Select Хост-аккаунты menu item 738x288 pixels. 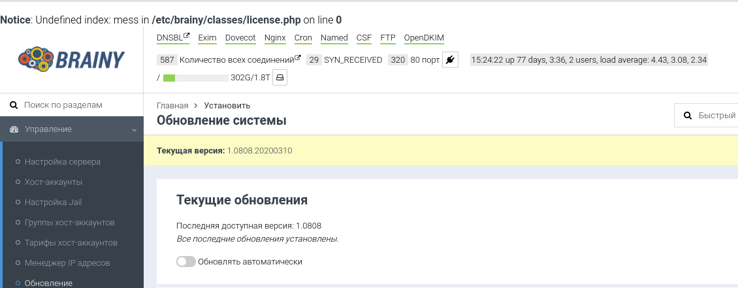[54, 182]
